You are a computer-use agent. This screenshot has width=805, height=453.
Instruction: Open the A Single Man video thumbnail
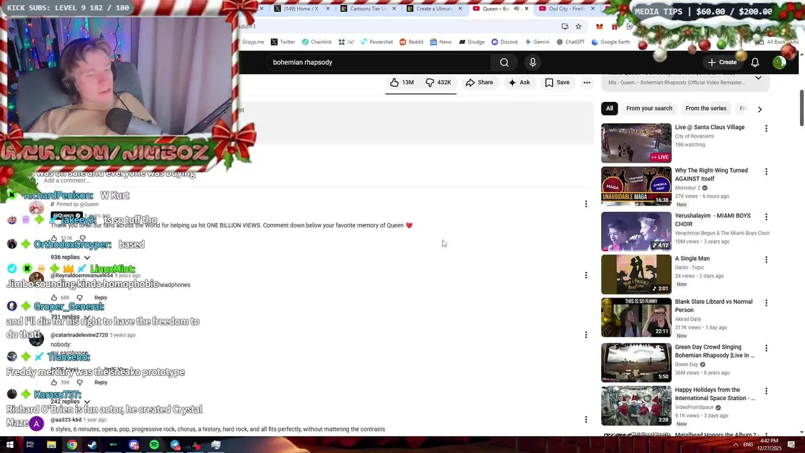636,274
